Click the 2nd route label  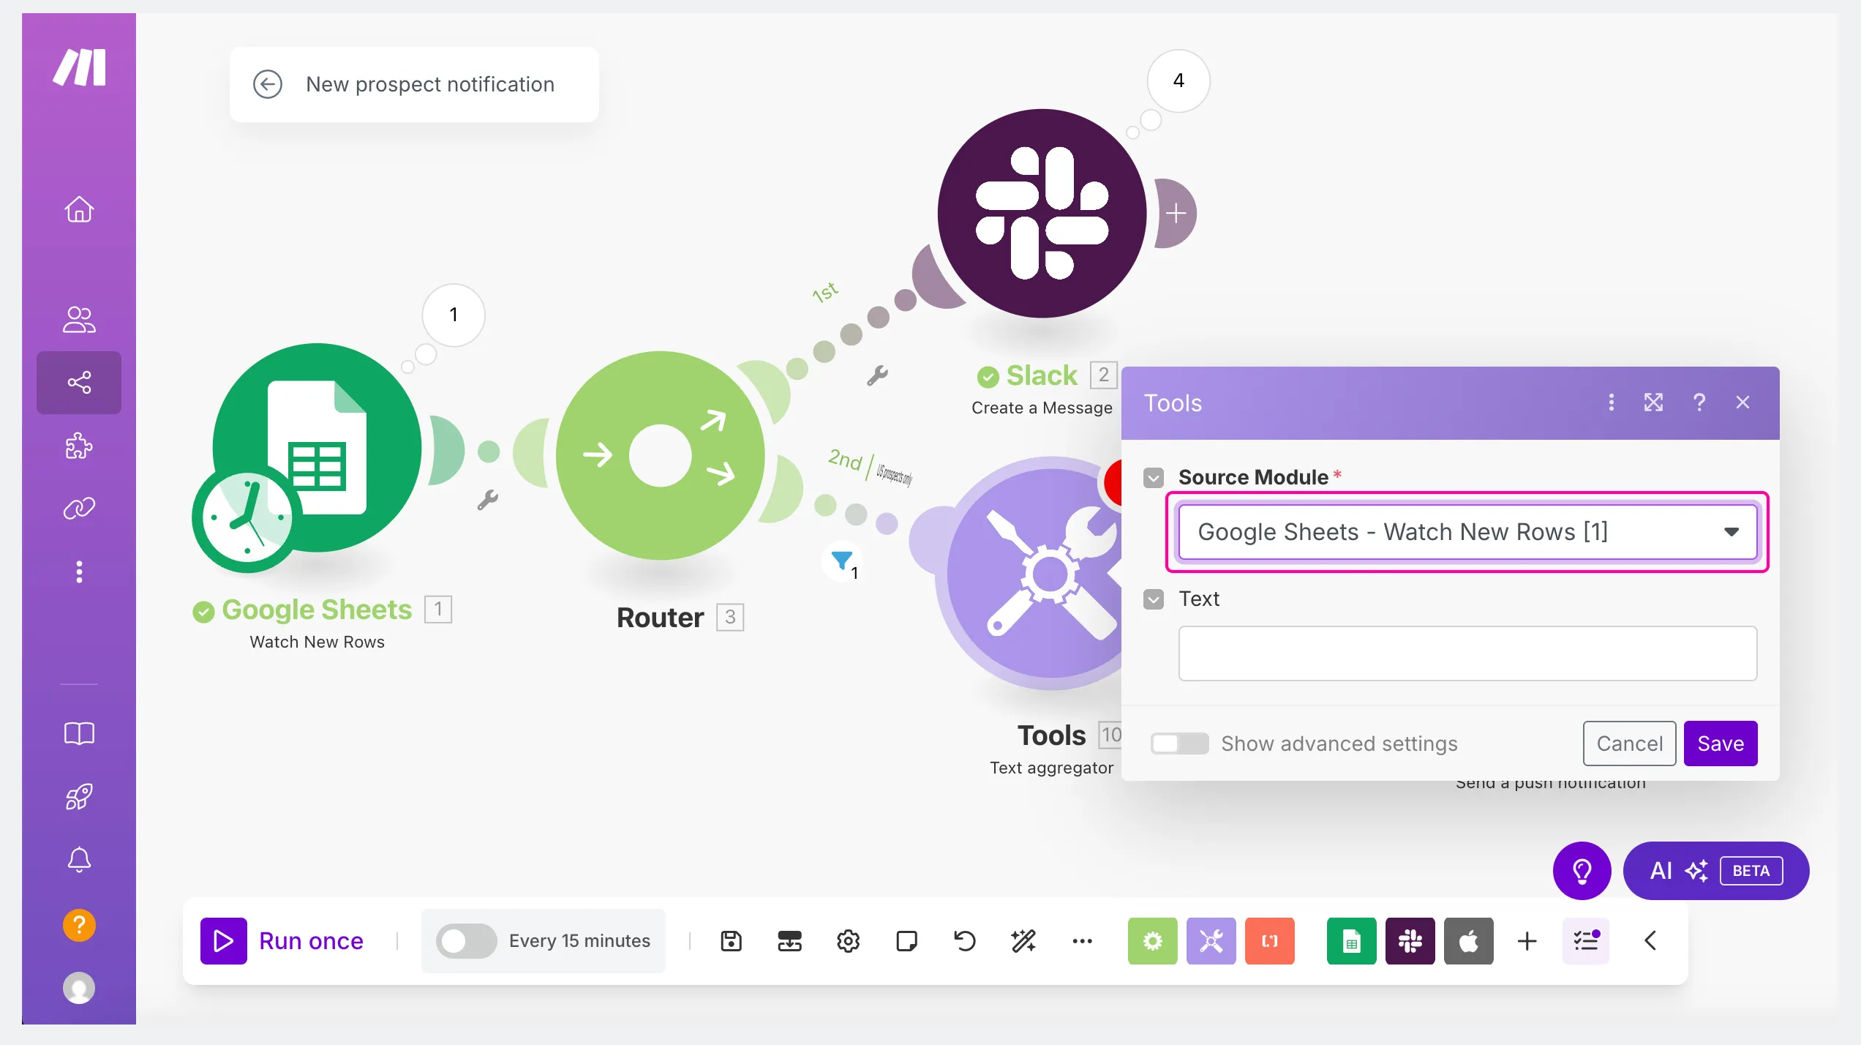[x=844, y=460]
